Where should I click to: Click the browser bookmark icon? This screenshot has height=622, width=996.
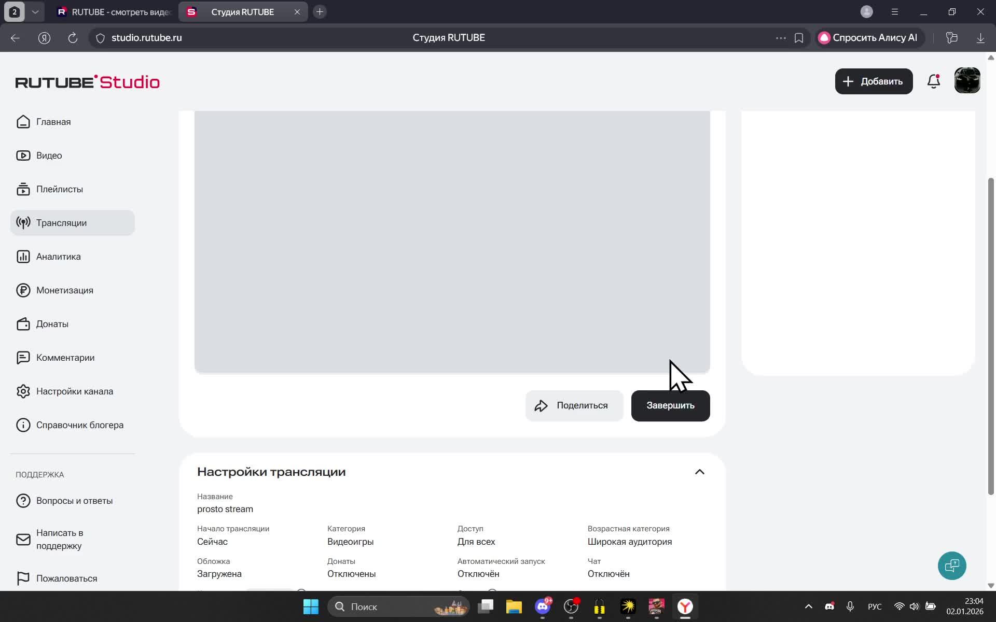(799, 38)
